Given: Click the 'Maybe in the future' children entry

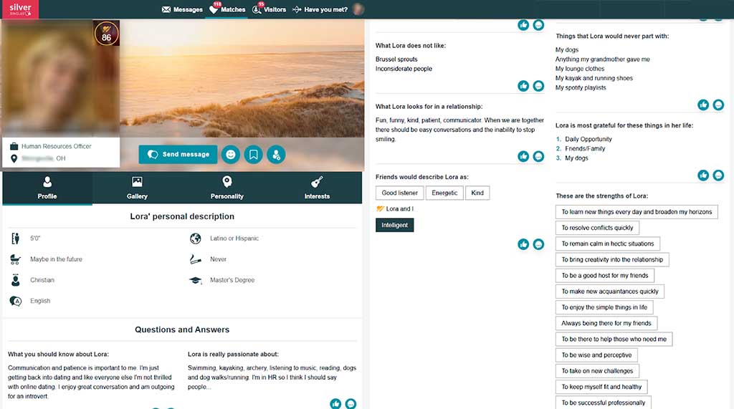Looking at the screenshot, I should 56,259.
